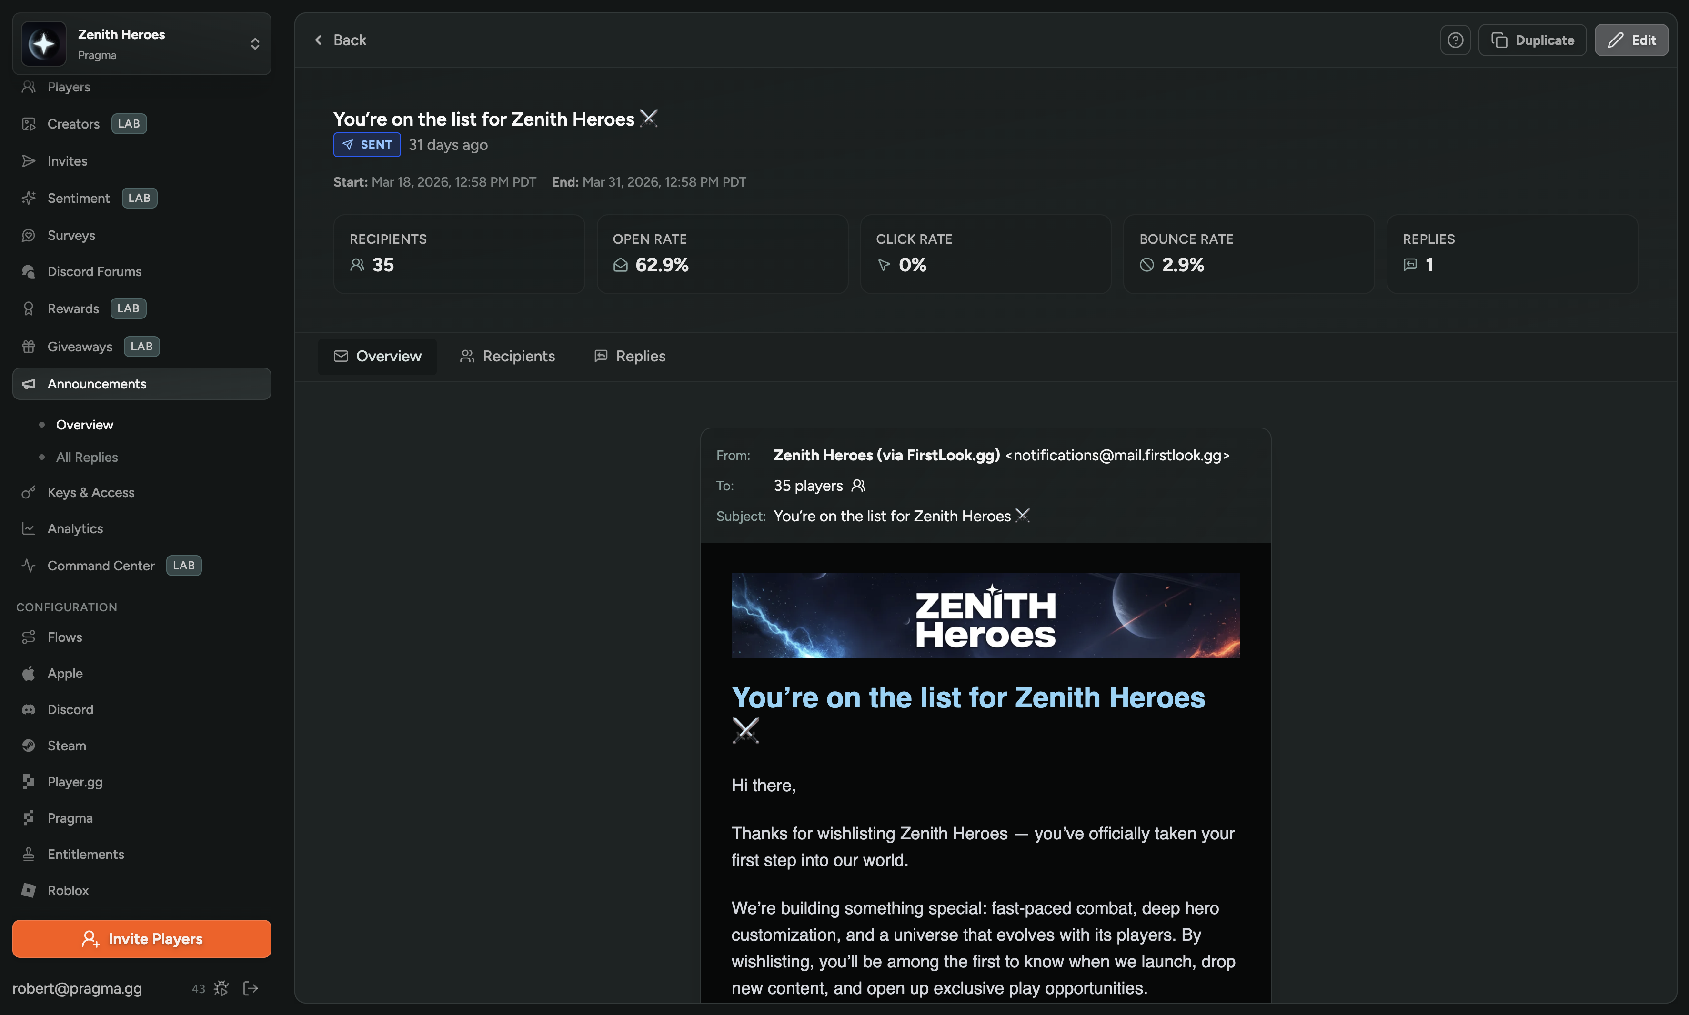Click the Pragma configuration icon
The image size is (1689, 1015).
[x=29, y=818]
